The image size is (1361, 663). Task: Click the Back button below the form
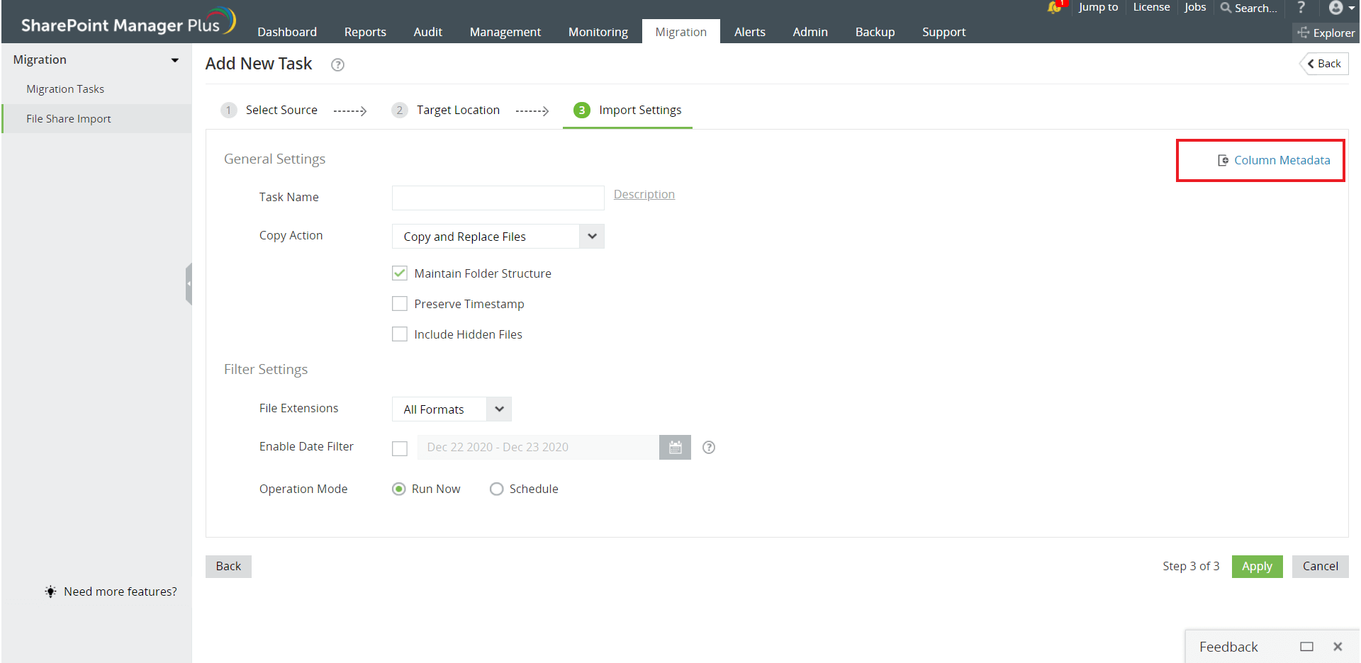(x=228, y=566)
